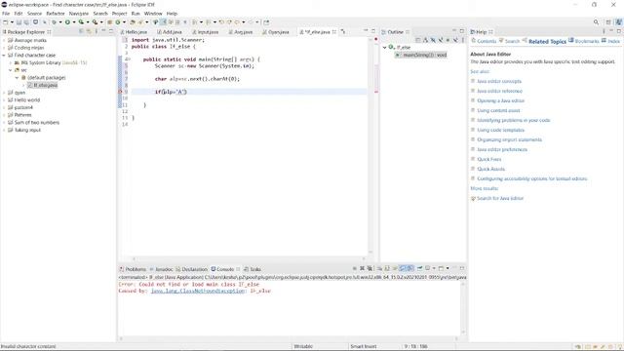Screen dimensions: 624x351
Task: Click java.lang.ClassNotFoundException link in Console
Action: pos(198,291)
